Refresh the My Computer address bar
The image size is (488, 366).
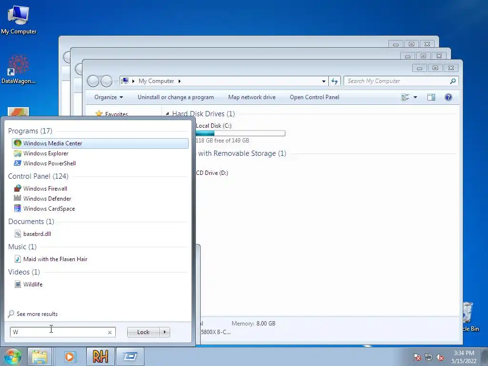(335, 81)
